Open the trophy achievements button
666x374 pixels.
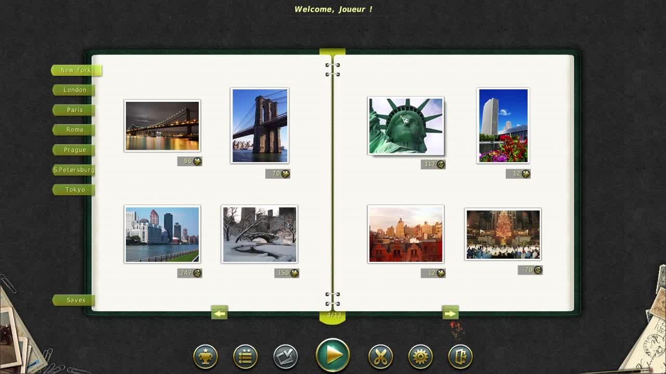(x=206, y=357)
